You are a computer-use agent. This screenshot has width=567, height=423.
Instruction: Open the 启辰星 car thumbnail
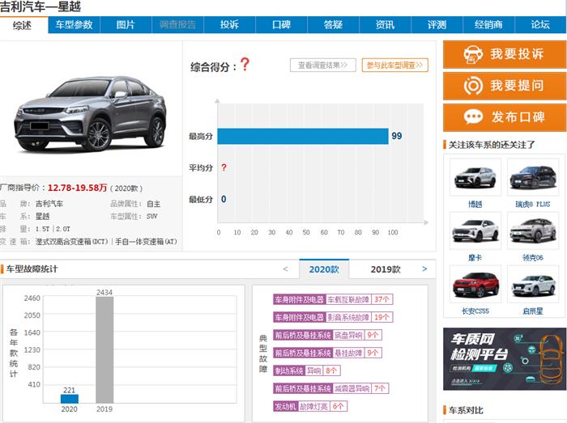533,284
